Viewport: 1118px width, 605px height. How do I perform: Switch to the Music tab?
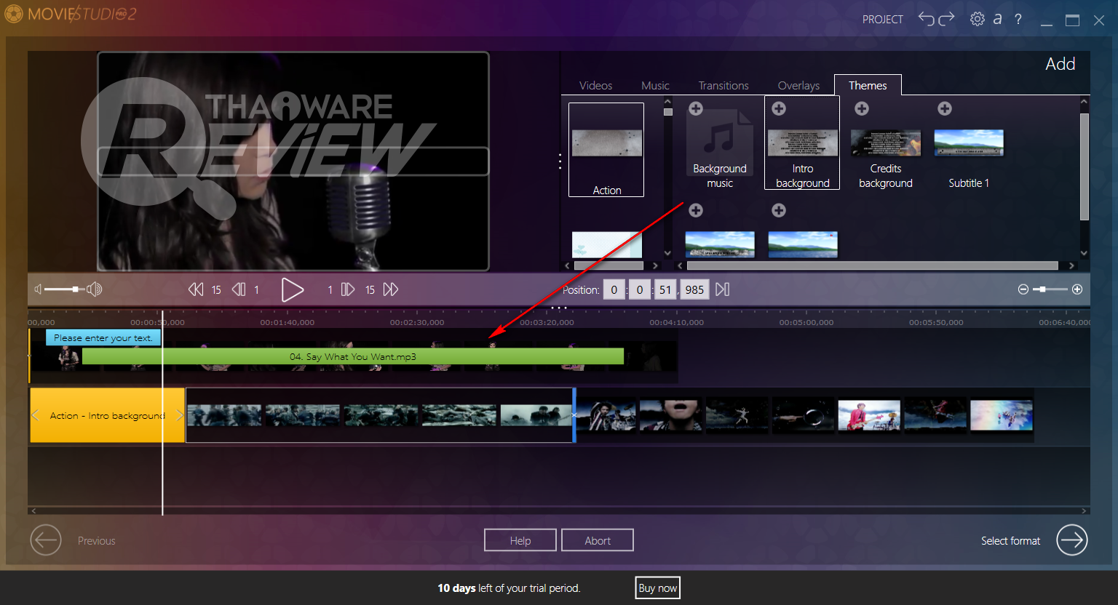click(x=655, y=85)
